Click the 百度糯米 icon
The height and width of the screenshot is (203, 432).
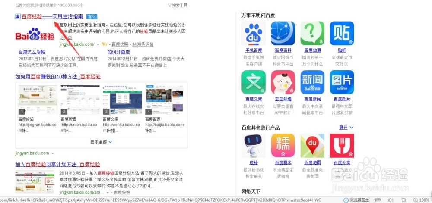pyautogui.click(x=283, y=146)
